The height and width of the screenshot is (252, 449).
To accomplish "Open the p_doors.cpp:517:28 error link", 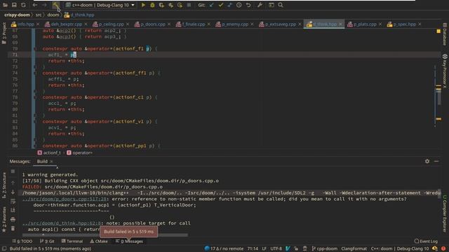I will click(x=64, y=199).
